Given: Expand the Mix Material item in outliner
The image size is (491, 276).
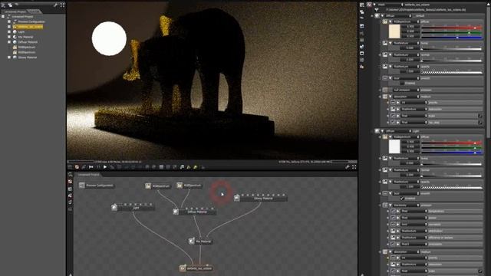Looking at the screenshot, I should point(9,37).
